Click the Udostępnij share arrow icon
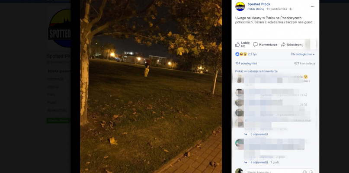This screenshot has height=173, width=349. click(x=283, y=45)
